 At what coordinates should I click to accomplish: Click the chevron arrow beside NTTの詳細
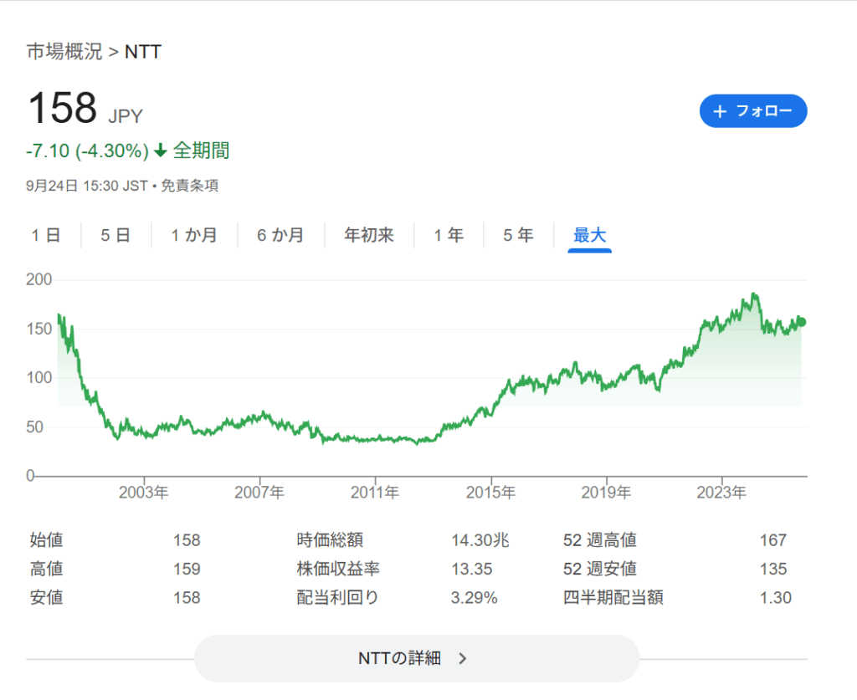click(x=463, y=658)
